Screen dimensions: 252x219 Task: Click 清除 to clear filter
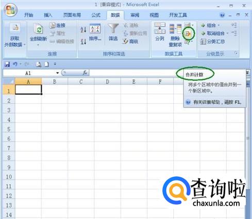tap(131, 25)
